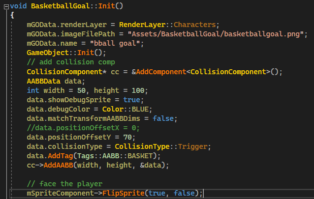
Task: Click GameObject in GameObject::Init call
Action: pyautogui.click(x=48, y=53)
